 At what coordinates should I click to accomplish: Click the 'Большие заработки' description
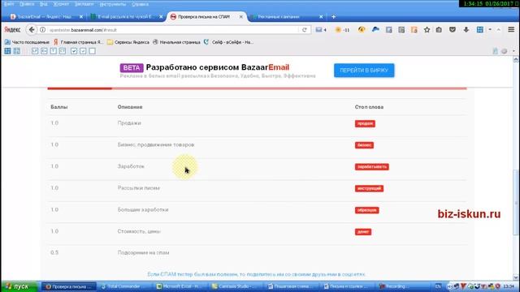(143, 209)
